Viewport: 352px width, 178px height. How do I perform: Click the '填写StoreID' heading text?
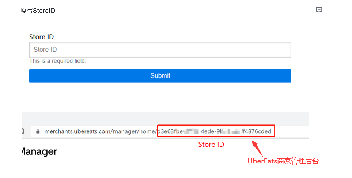pos(38,11)
